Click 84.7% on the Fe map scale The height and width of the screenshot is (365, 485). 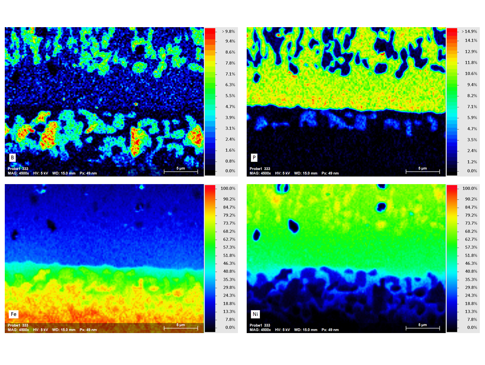click(230, 207)
